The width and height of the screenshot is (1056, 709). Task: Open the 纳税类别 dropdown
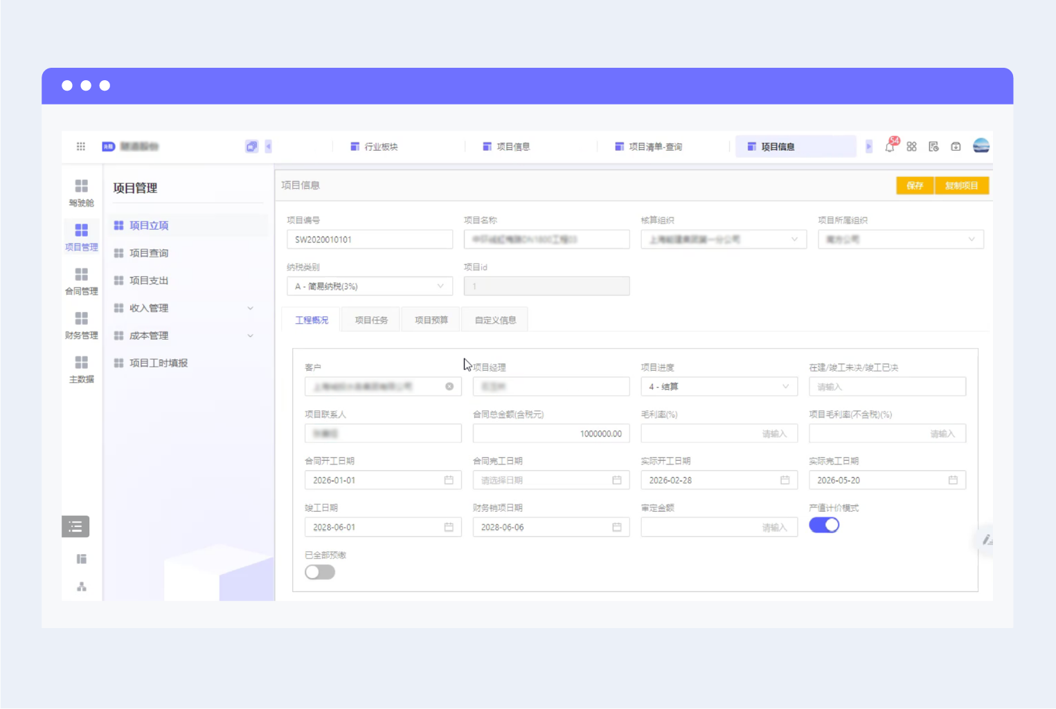(370, 286)
